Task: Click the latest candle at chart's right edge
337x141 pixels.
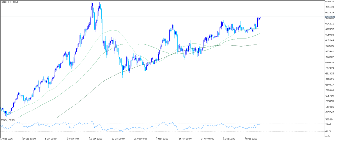Action: pyautogui.click(x=260, y=18)
